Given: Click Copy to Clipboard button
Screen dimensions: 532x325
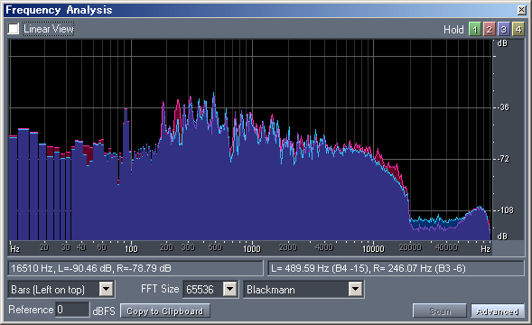Looking at the screenshot, I should click(x=165, y=311).
